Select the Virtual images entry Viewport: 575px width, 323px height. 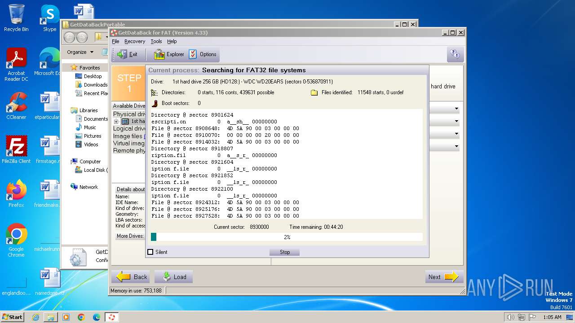click(x=129, y=143)
